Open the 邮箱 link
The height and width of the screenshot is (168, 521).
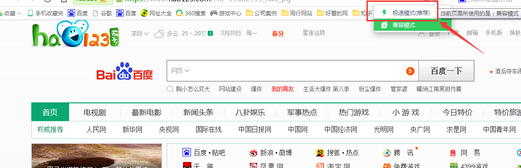pyautogui.click(x=472, y=33)
